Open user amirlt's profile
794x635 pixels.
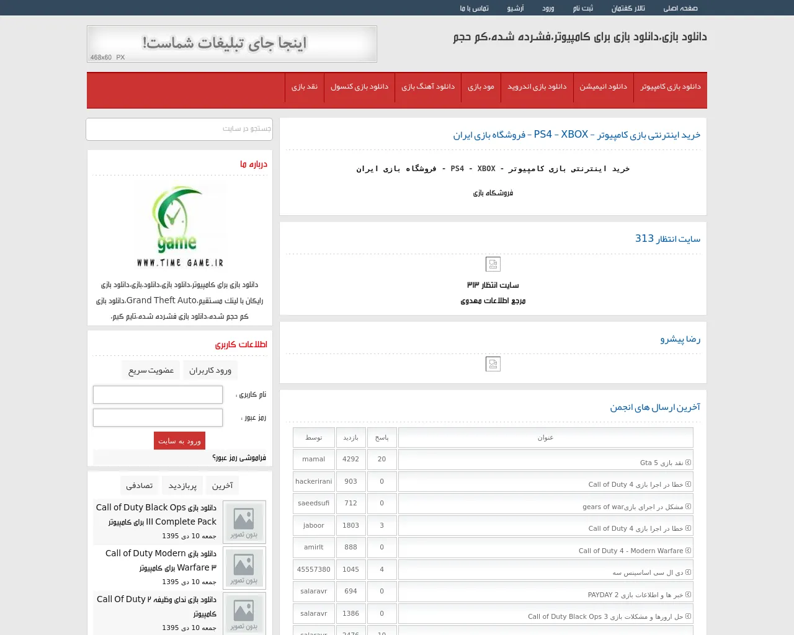click(314, 547)
